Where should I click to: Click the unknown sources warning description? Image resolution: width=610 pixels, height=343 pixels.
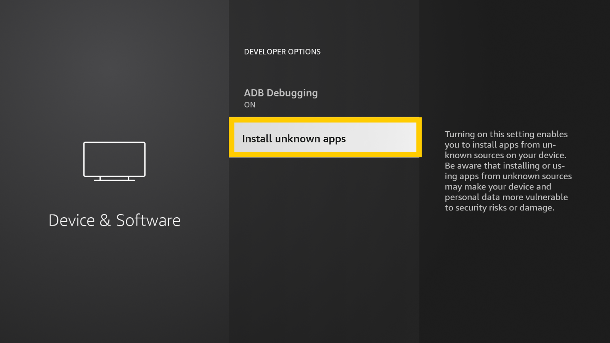[x=508, y=171]
